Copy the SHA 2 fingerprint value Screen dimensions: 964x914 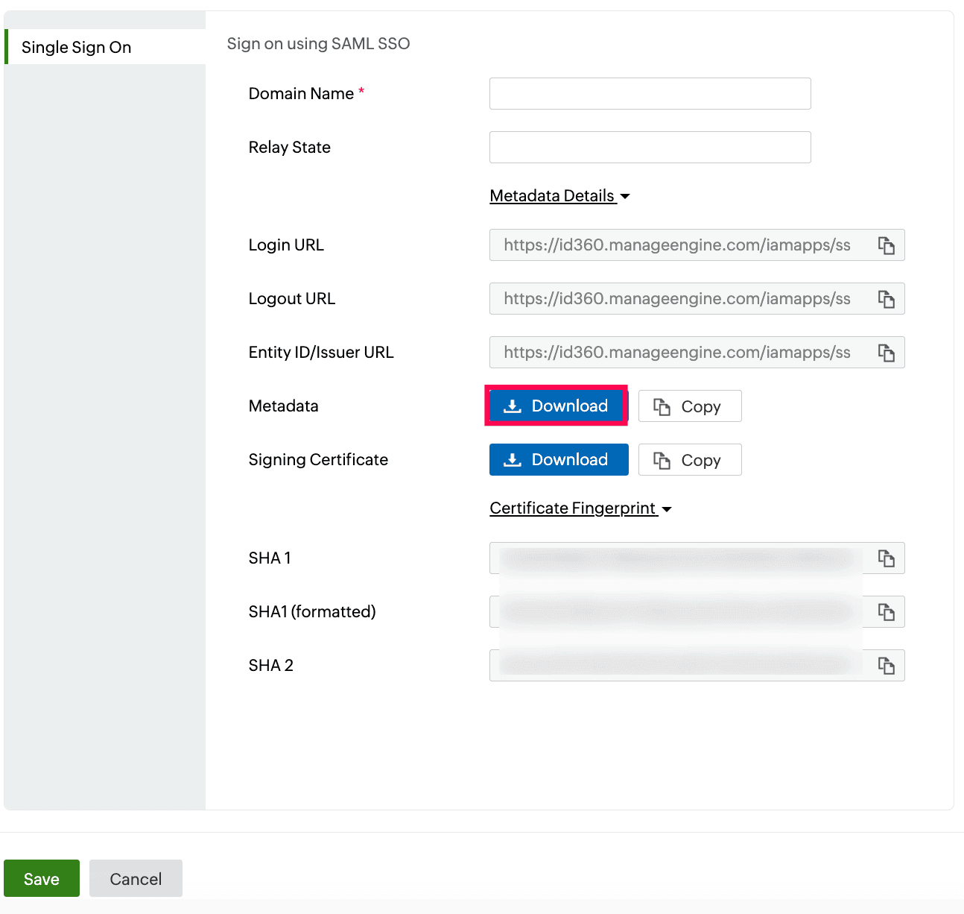[x=887, y=665]
